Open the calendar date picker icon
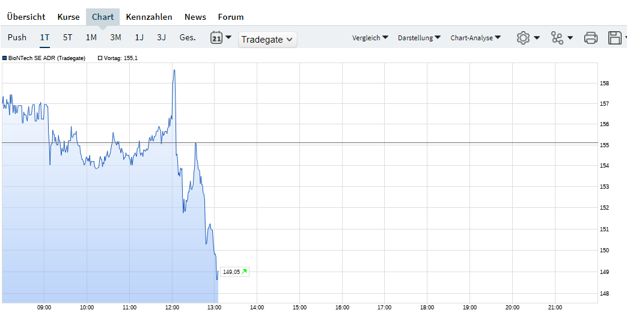The image size is (627, 310). click(x=216, y=38)
